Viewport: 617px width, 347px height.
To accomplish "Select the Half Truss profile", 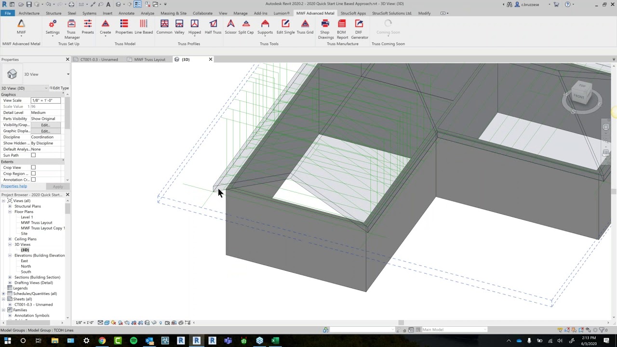I will 213,27.
